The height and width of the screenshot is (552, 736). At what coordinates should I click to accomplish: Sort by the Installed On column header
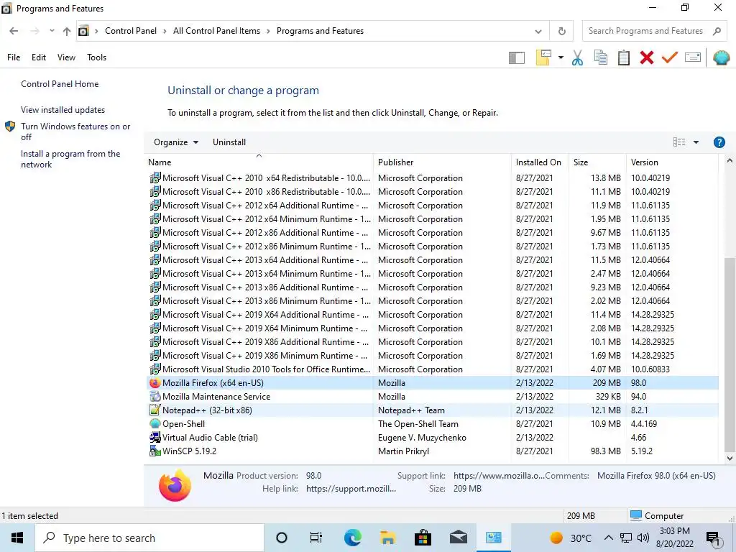tap(540, 162)
